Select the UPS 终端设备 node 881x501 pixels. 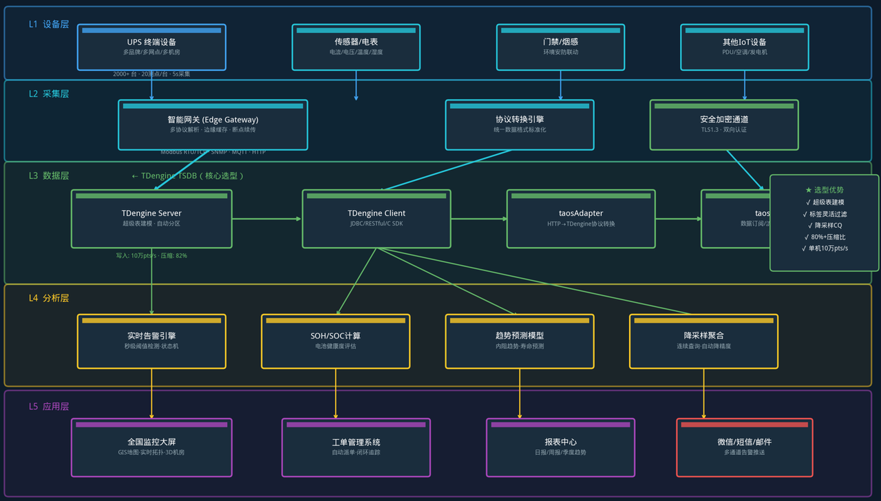point(151,47)
